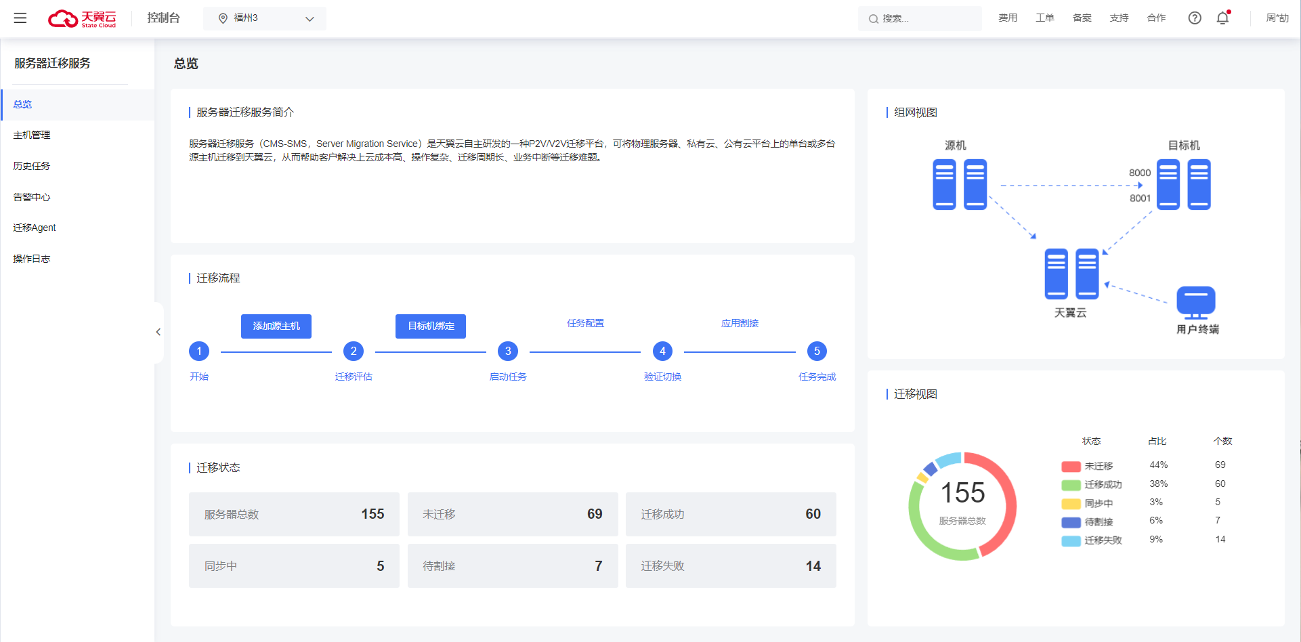Click the yellow 同步中 legend swatch
The image size is (1301, 642).
tap(1071, 504)
